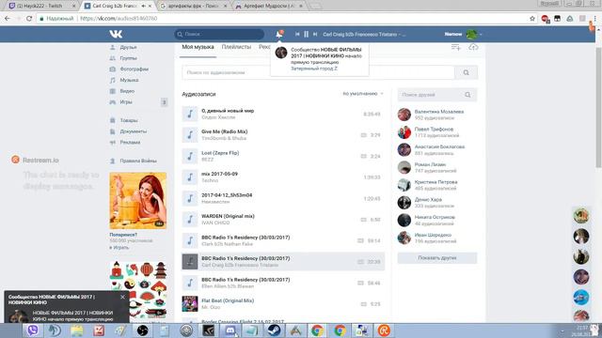Viewport: 602px width, 338px height.
Task: Click the audio search magnifier button
Action: click(x=466, y=72)
